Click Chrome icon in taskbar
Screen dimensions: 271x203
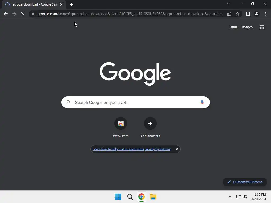[141, 197]
